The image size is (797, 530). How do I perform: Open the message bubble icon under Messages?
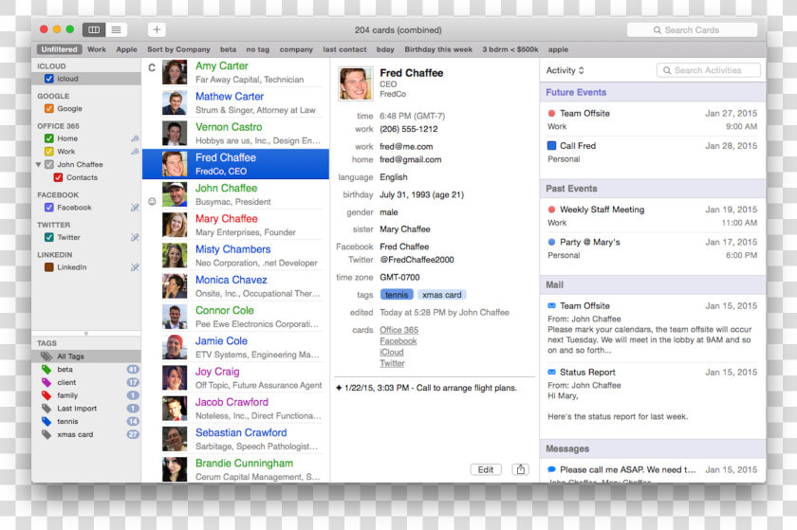pos(551,469)
